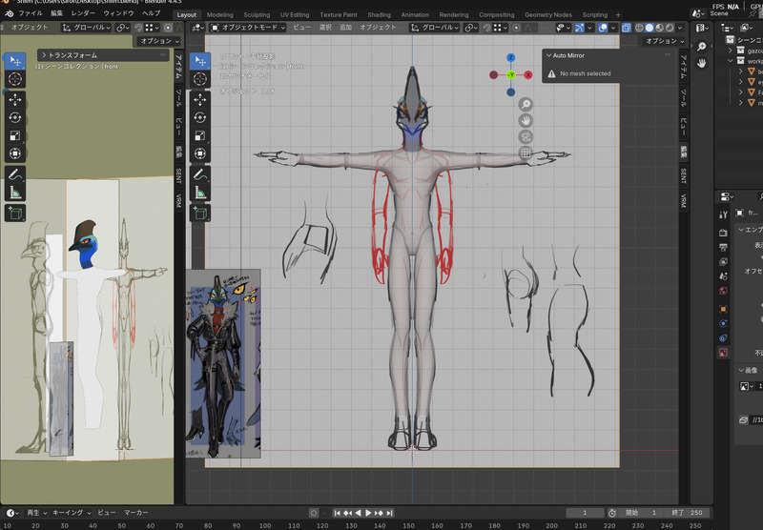
Task: Select the Annotate tool in center viewport toolbar
Action: pyautogui.click(x=201, y=174)
